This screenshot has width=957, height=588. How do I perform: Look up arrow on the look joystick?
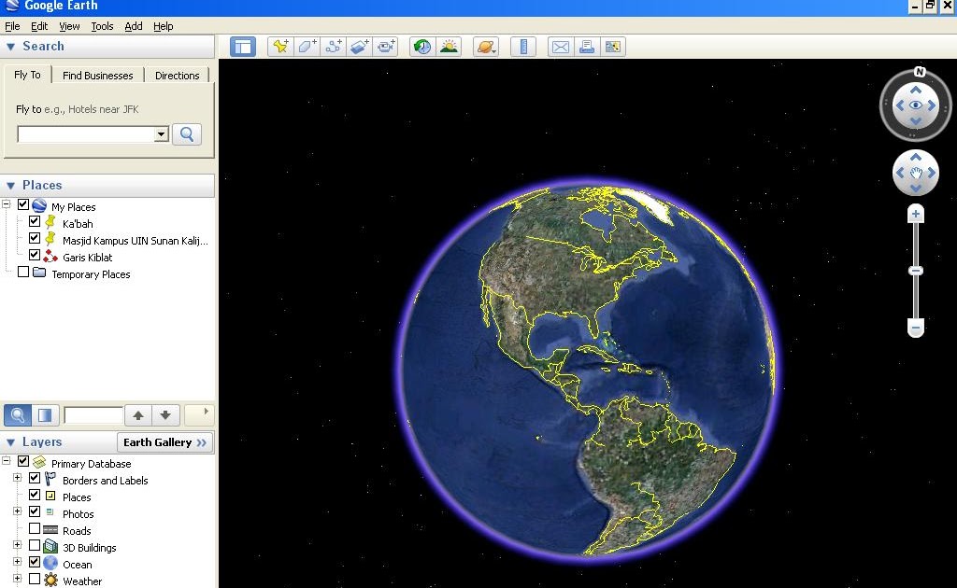(916, 91)
